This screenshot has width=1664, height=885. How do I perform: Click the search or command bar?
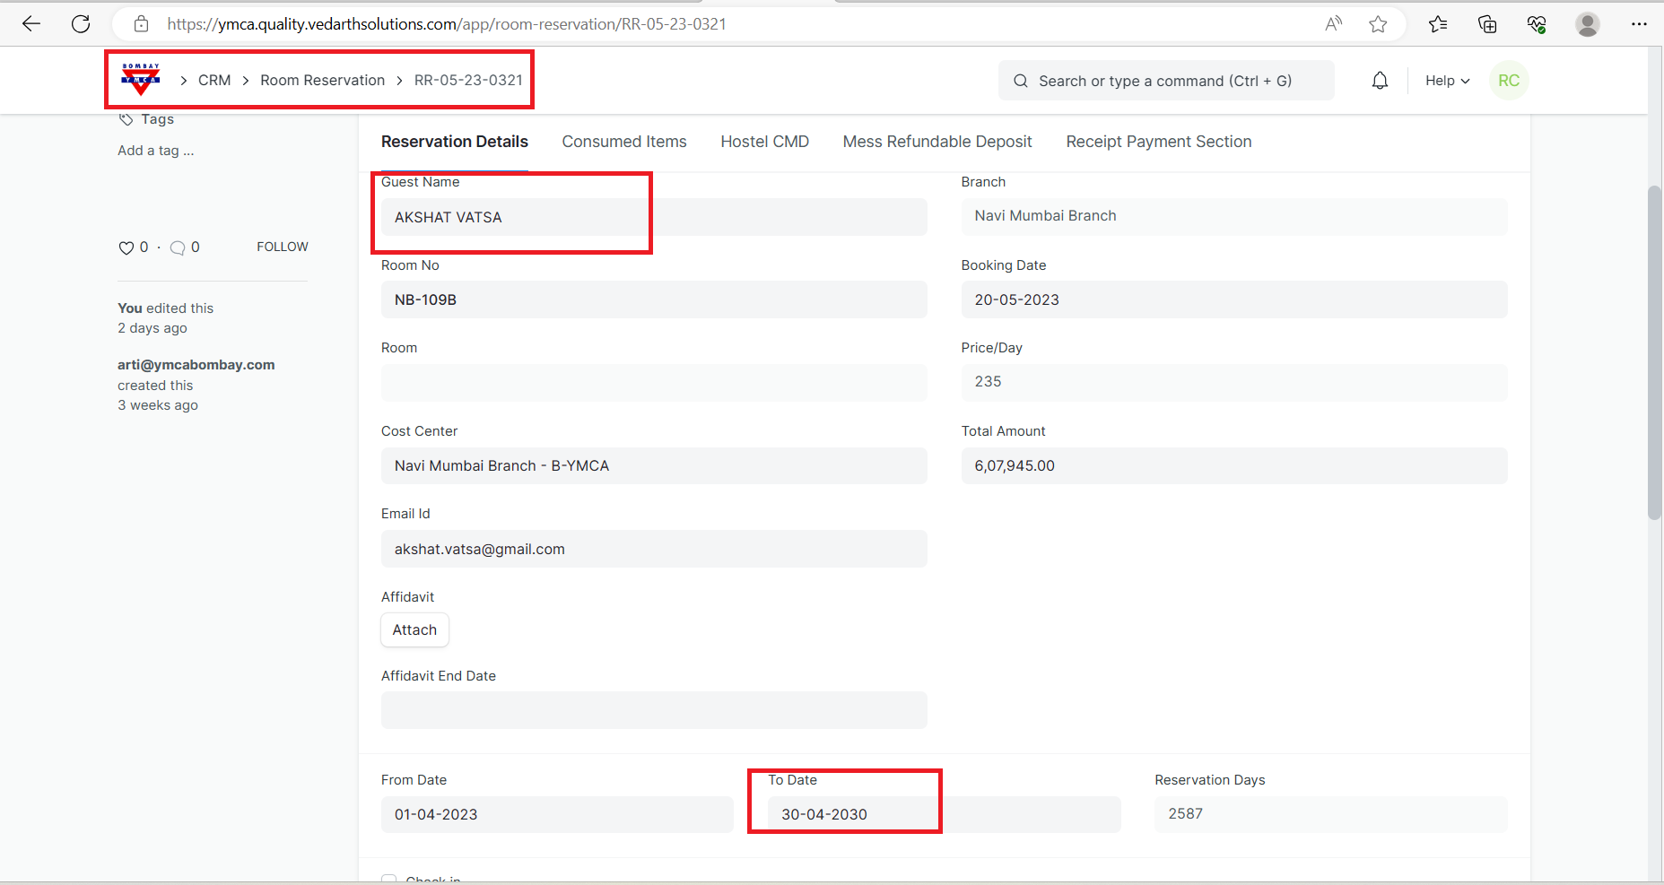1165,81
